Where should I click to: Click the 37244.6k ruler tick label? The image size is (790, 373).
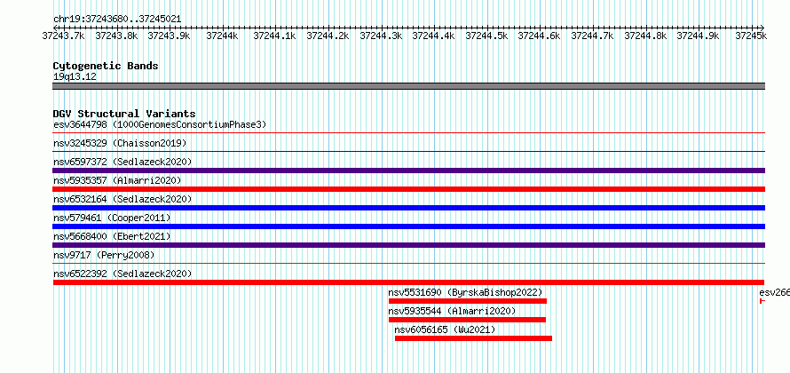coord(539,36)
